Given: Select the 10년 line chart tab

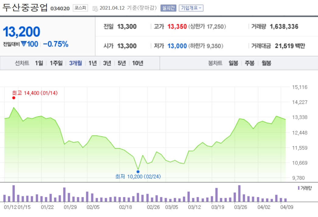Looking at the screenshot, I should click(x=138, y=63).
